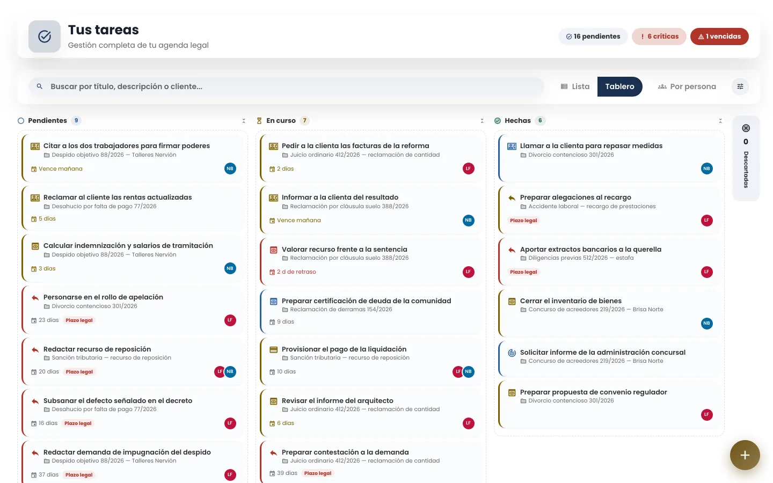Image resolution: width=773 pixels, height=483 pixels.
Task: Filter by the 6 críticas badge
Action: [659, 36]
